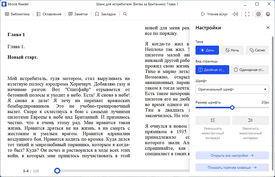The width and height of the screenshot is (275, 177).
Task: Show hotkeys via Показать горячие клавиши
Action: point(232,167)
